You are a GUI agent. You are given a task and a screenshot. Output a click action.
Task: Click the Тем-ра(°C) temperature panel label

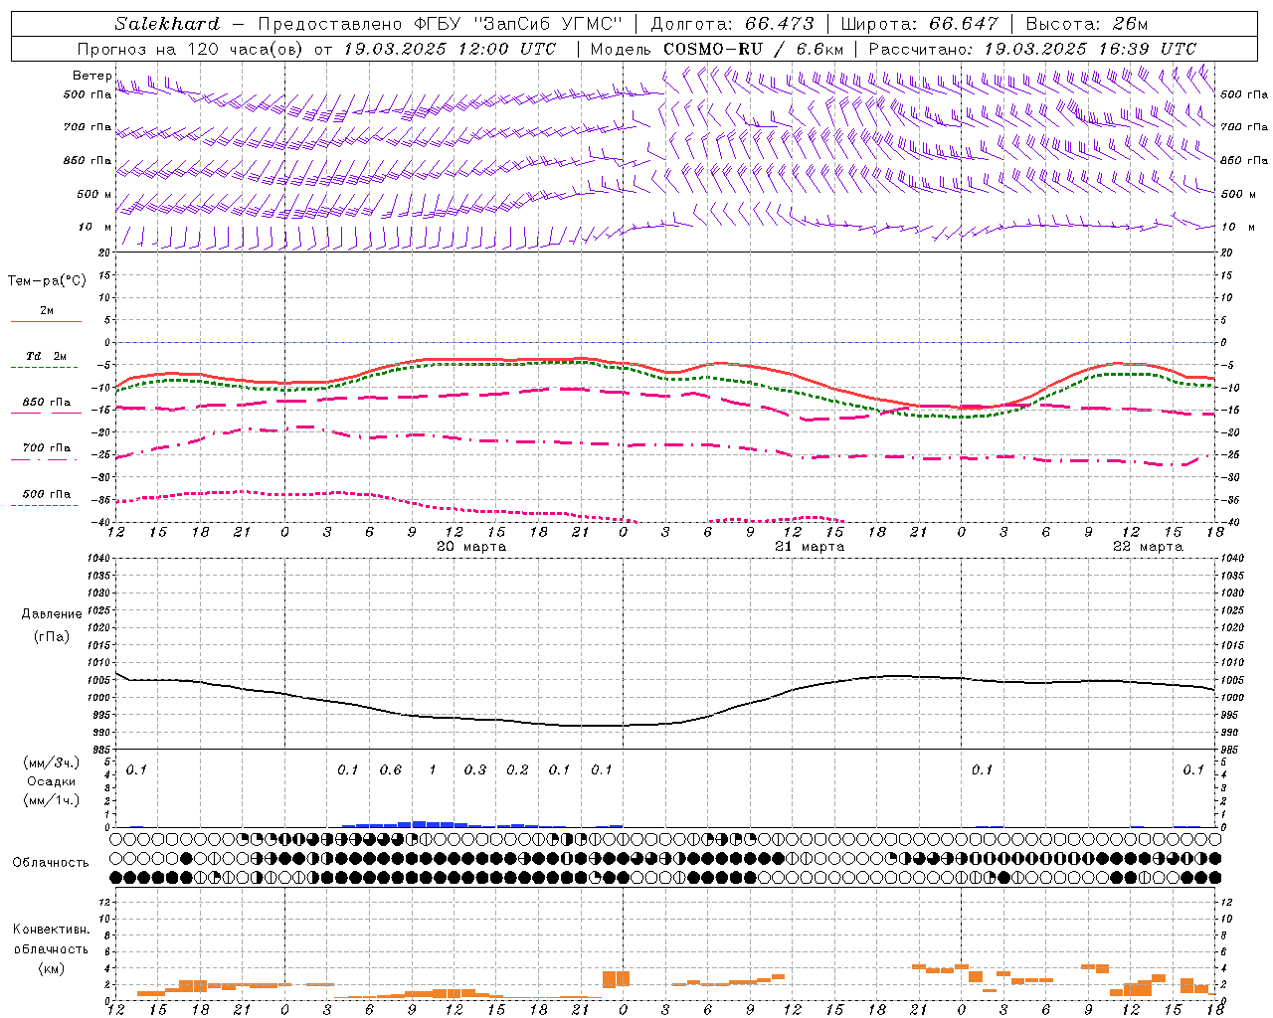pos(47,281)
